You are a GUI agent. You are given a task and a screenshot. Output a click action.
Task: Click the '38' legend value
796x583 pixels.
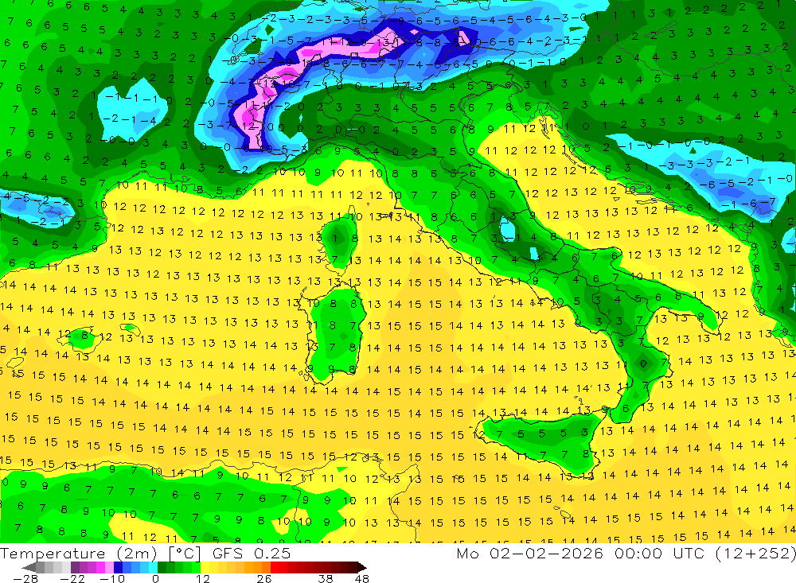[x=326, y=578]
